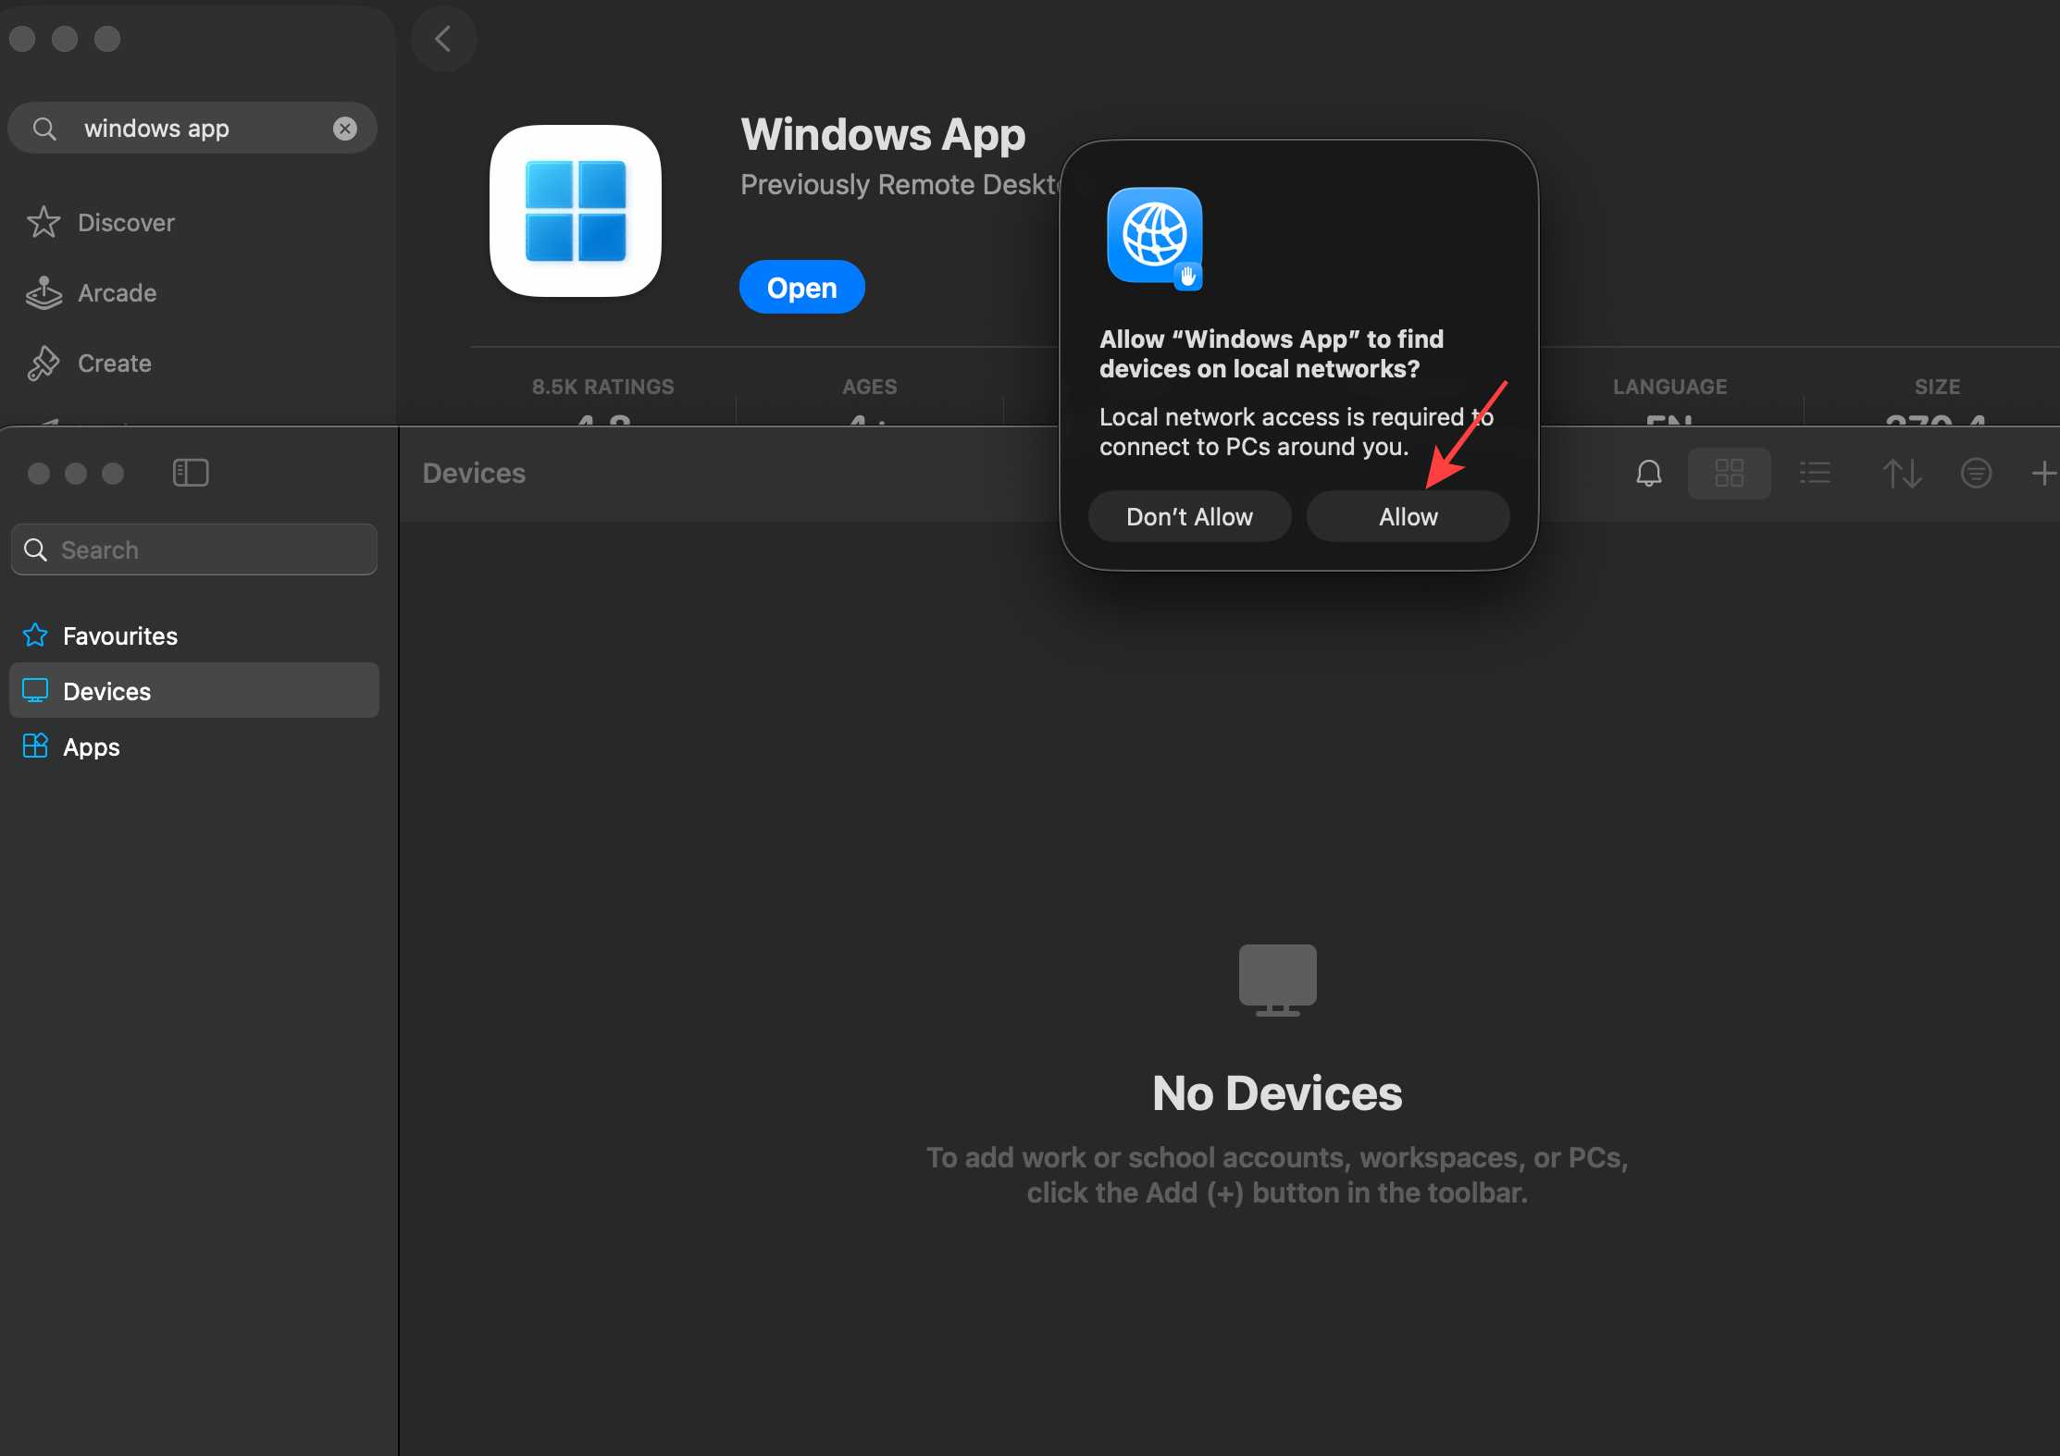The image size is (2060, 1456).
Task: Open Arcade in App Store sidebar
Action: click(117, 293)
